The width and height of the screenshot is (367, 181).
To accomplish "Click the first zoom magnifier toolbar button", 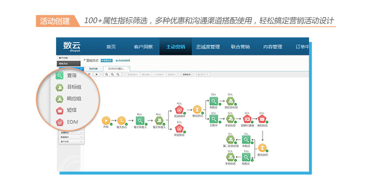I will coord(107,75).
